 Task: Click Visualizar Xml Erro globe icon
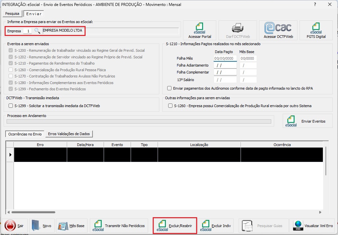click(x=298, y=225)
